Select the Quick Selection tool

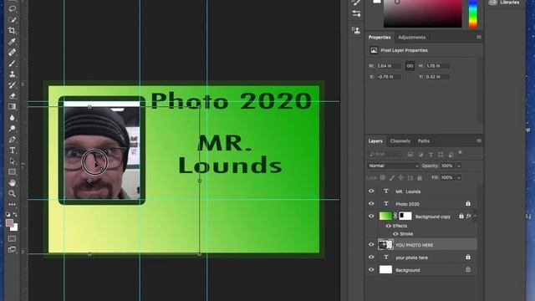[13, 19]
